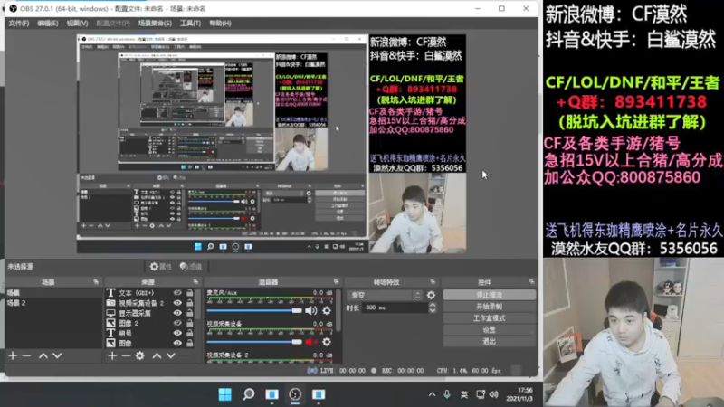This screenshot has height=407, width=724.
Task: Show the hidden 文本 (GDI+) source
Action: pos(177,292)
